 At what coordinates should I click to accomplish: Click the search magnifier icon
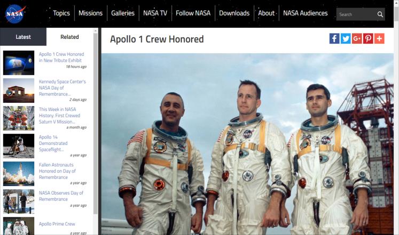click(x=380, y=14)
